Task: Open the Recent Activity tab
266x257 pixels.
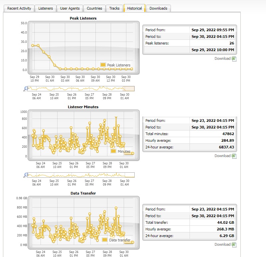Action: pos(19,8)
